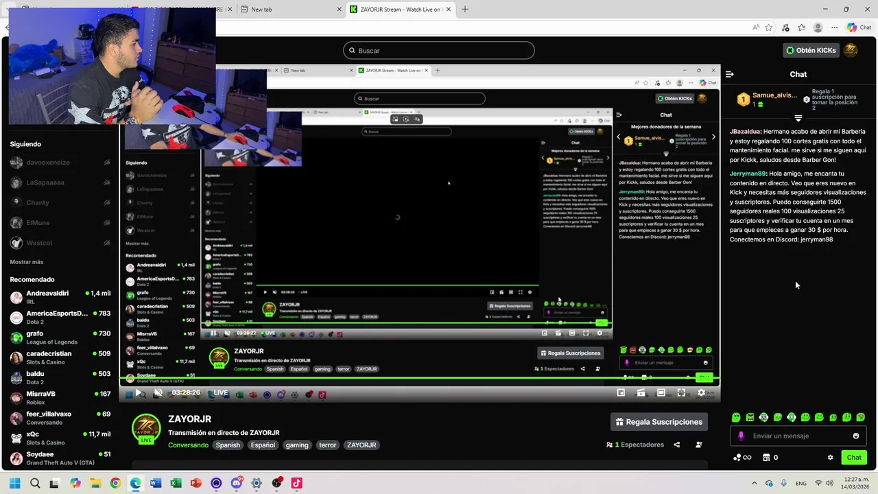Viewport: 878px width, 494px height.
Task: Send message with green Chat button
Action: pos(854,458)
